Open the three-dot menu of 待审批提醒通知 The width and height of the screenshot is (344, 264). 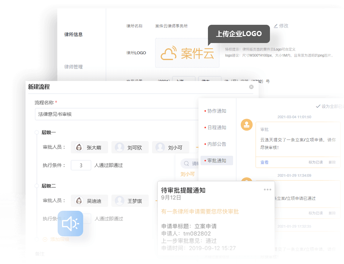click(x=267, y=190)
